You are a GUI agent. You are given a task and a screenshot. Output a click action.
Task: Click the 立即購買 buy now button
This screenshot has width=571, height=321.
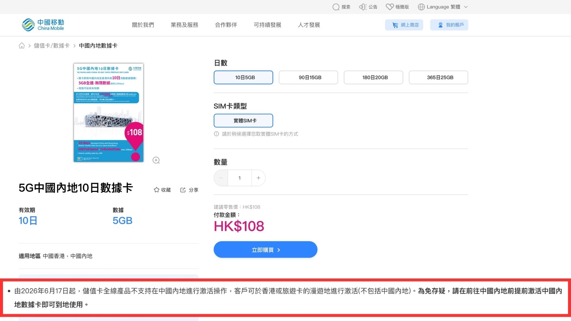click(266, 250)
